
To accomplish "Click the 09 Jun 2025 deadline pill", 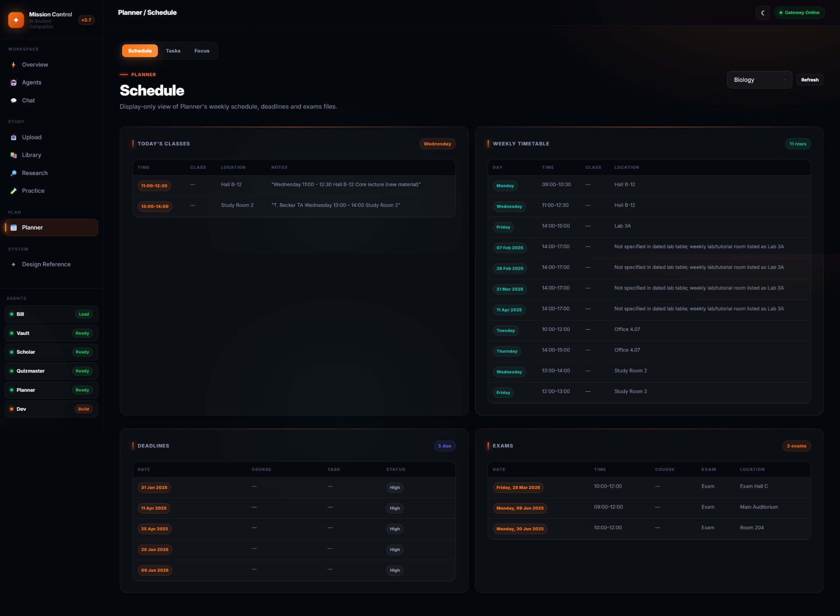I will [x=155, y=570].
